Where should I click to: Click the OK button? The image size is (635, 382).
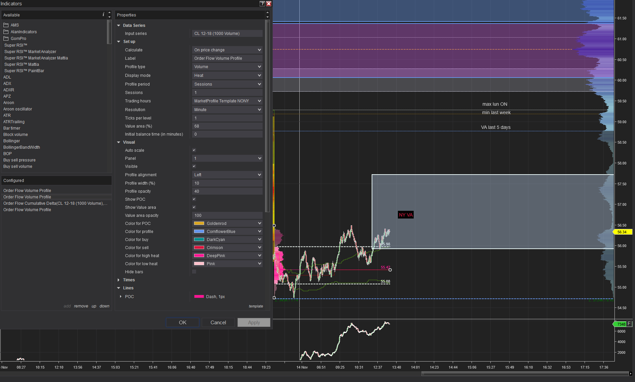click(x=183, y=323)
